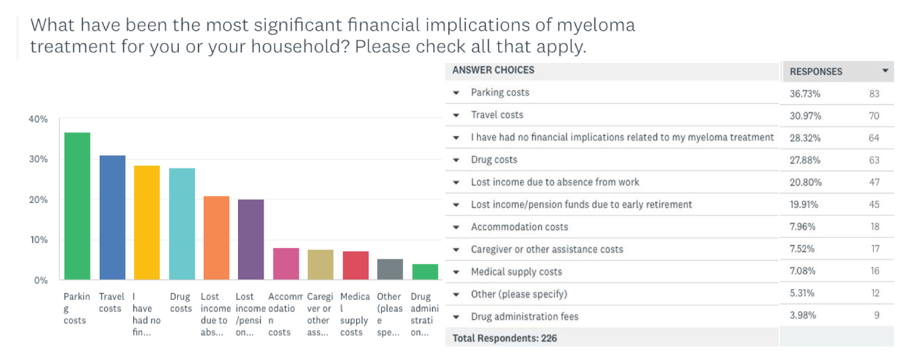Click the orange Lost income bar

tap(216, 238)
